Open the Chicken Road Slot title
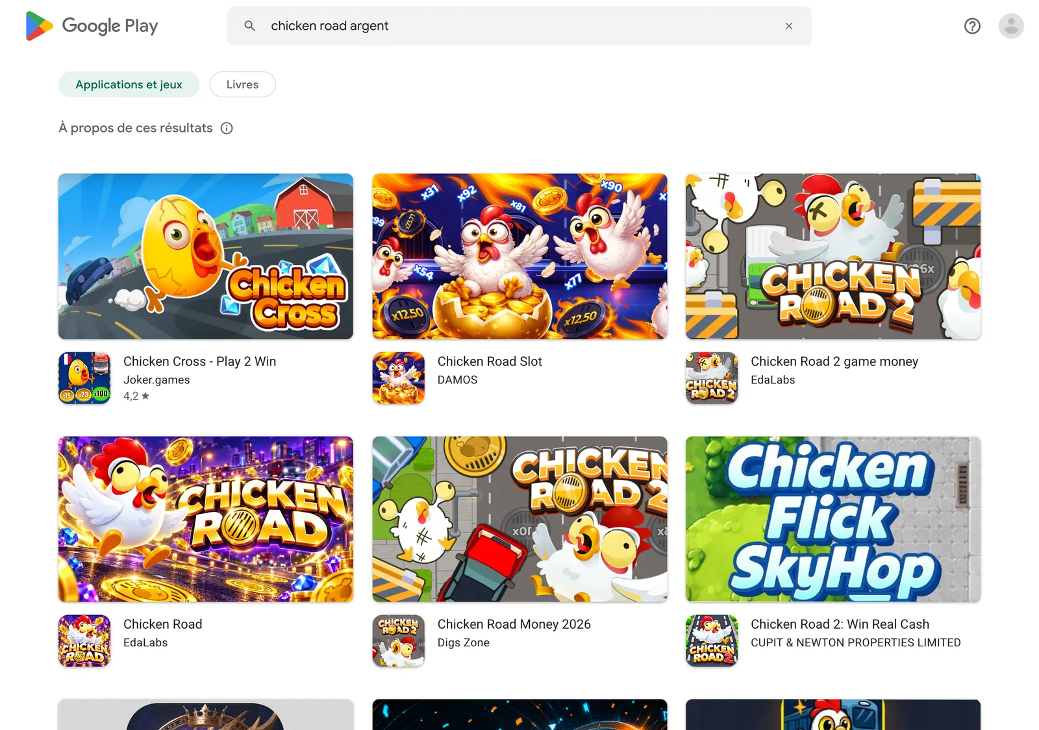This screenshot has width=1039, height=730. [x=490, y=361]
